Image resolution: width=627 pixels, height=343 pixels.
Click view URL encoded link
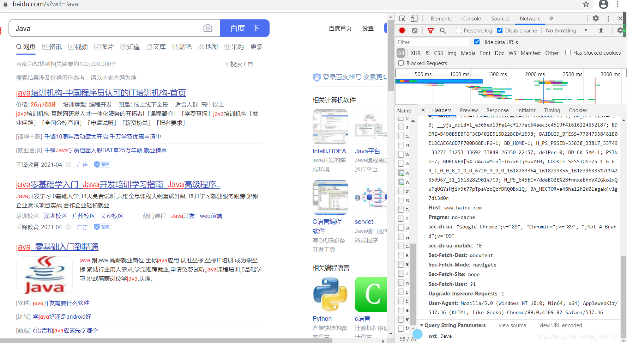[x=561, y=325]
